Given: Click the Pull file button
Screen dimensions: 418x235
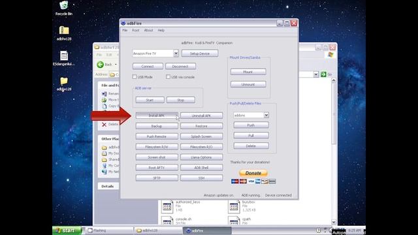Looking at the screenshot, I should tap(251, 135).
